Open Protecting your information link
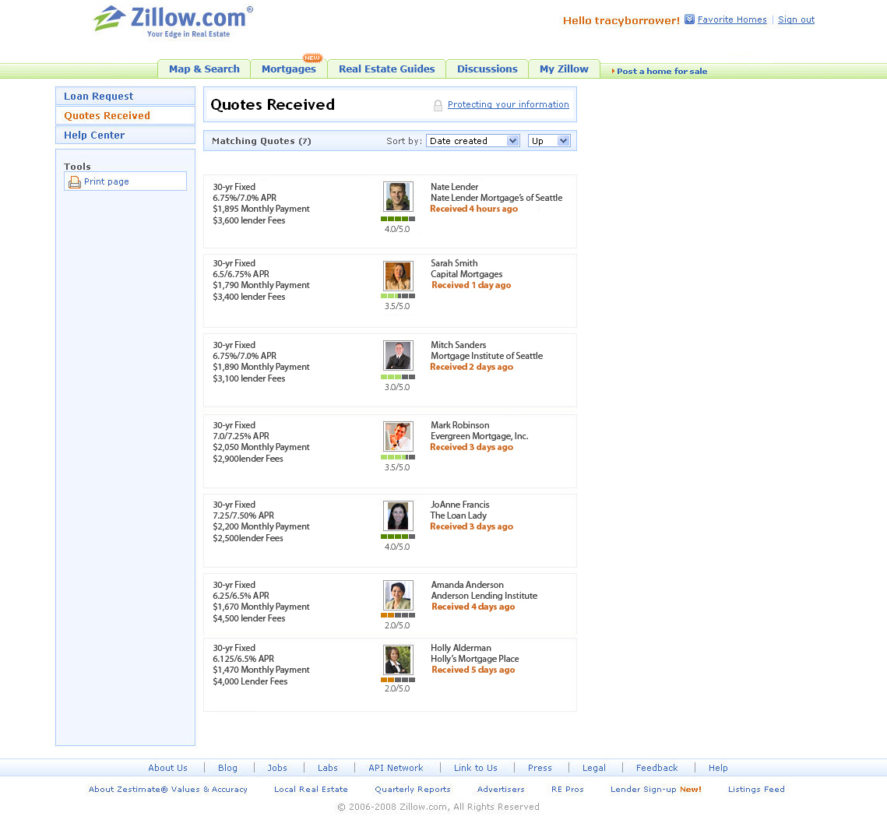 coord(508,104)
